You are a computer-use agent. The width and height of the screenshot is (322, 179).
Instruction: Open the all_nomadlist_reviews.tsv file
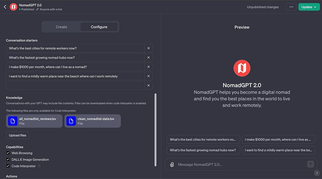coord(34,121)
